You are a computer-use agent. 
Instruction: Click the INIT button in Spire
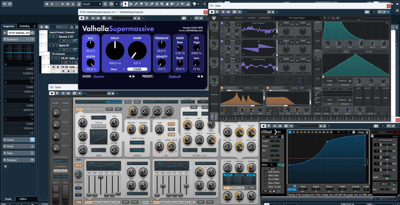click(137, 102)
